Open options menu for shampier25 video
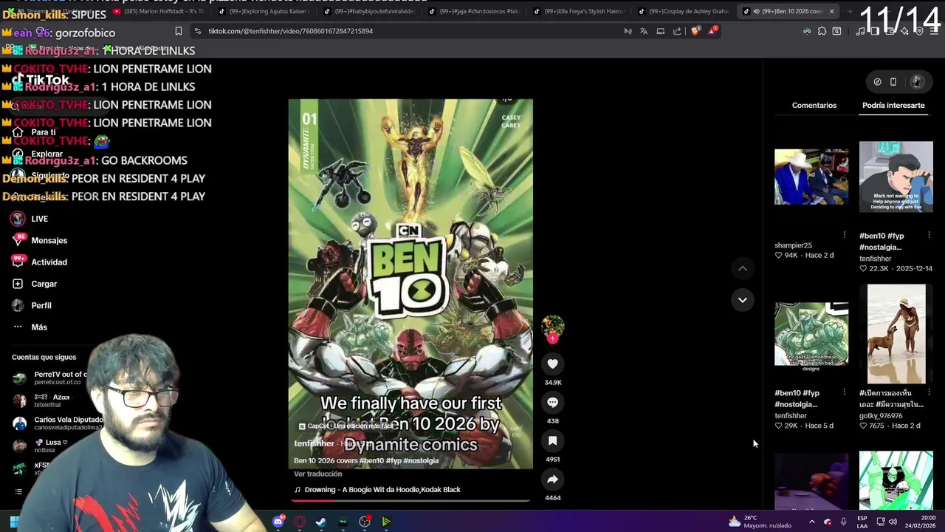Screen dimensions: 945x532 (845, 235)
